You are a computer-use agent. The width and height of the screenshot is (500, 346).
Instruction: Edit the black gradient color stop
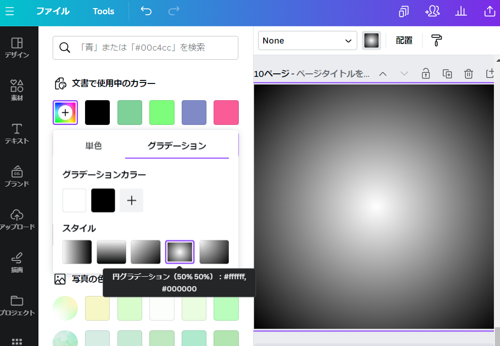[x=103, y=200]
